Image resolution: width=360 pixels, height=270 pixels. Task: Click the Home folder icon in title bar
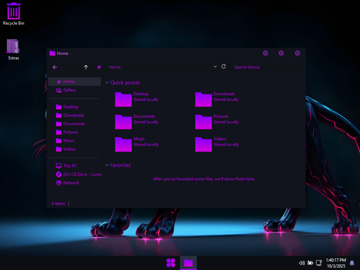(52, 53)
